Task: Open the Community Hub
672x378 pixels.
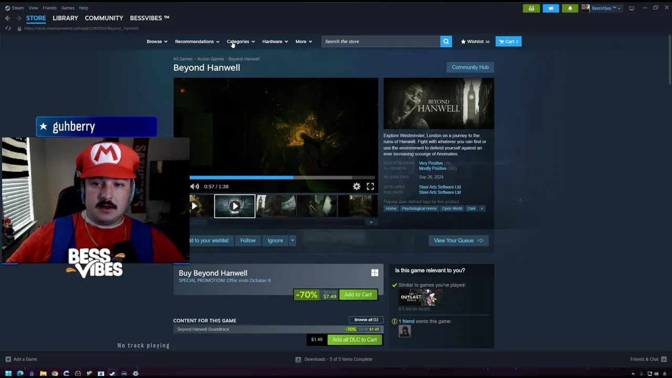Action: coord(470,67)
